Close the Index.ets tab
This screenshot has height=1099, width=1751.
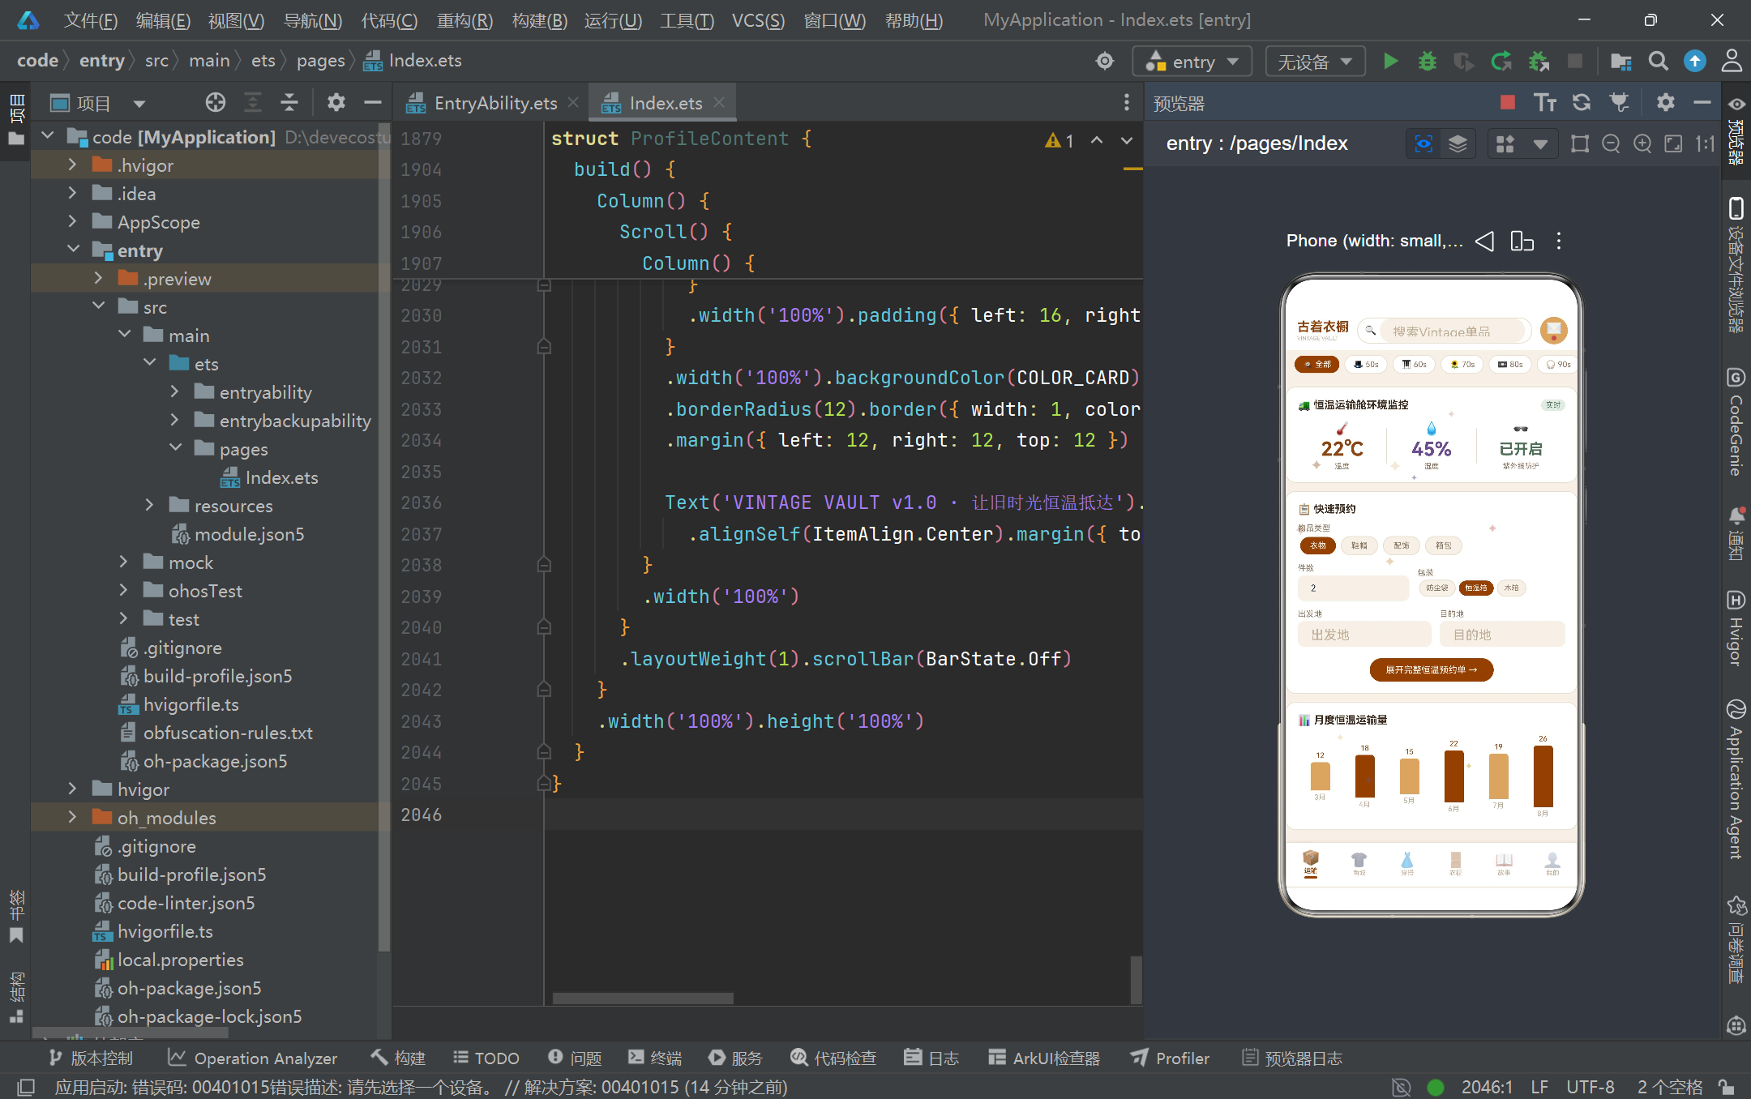click(719, 102)
